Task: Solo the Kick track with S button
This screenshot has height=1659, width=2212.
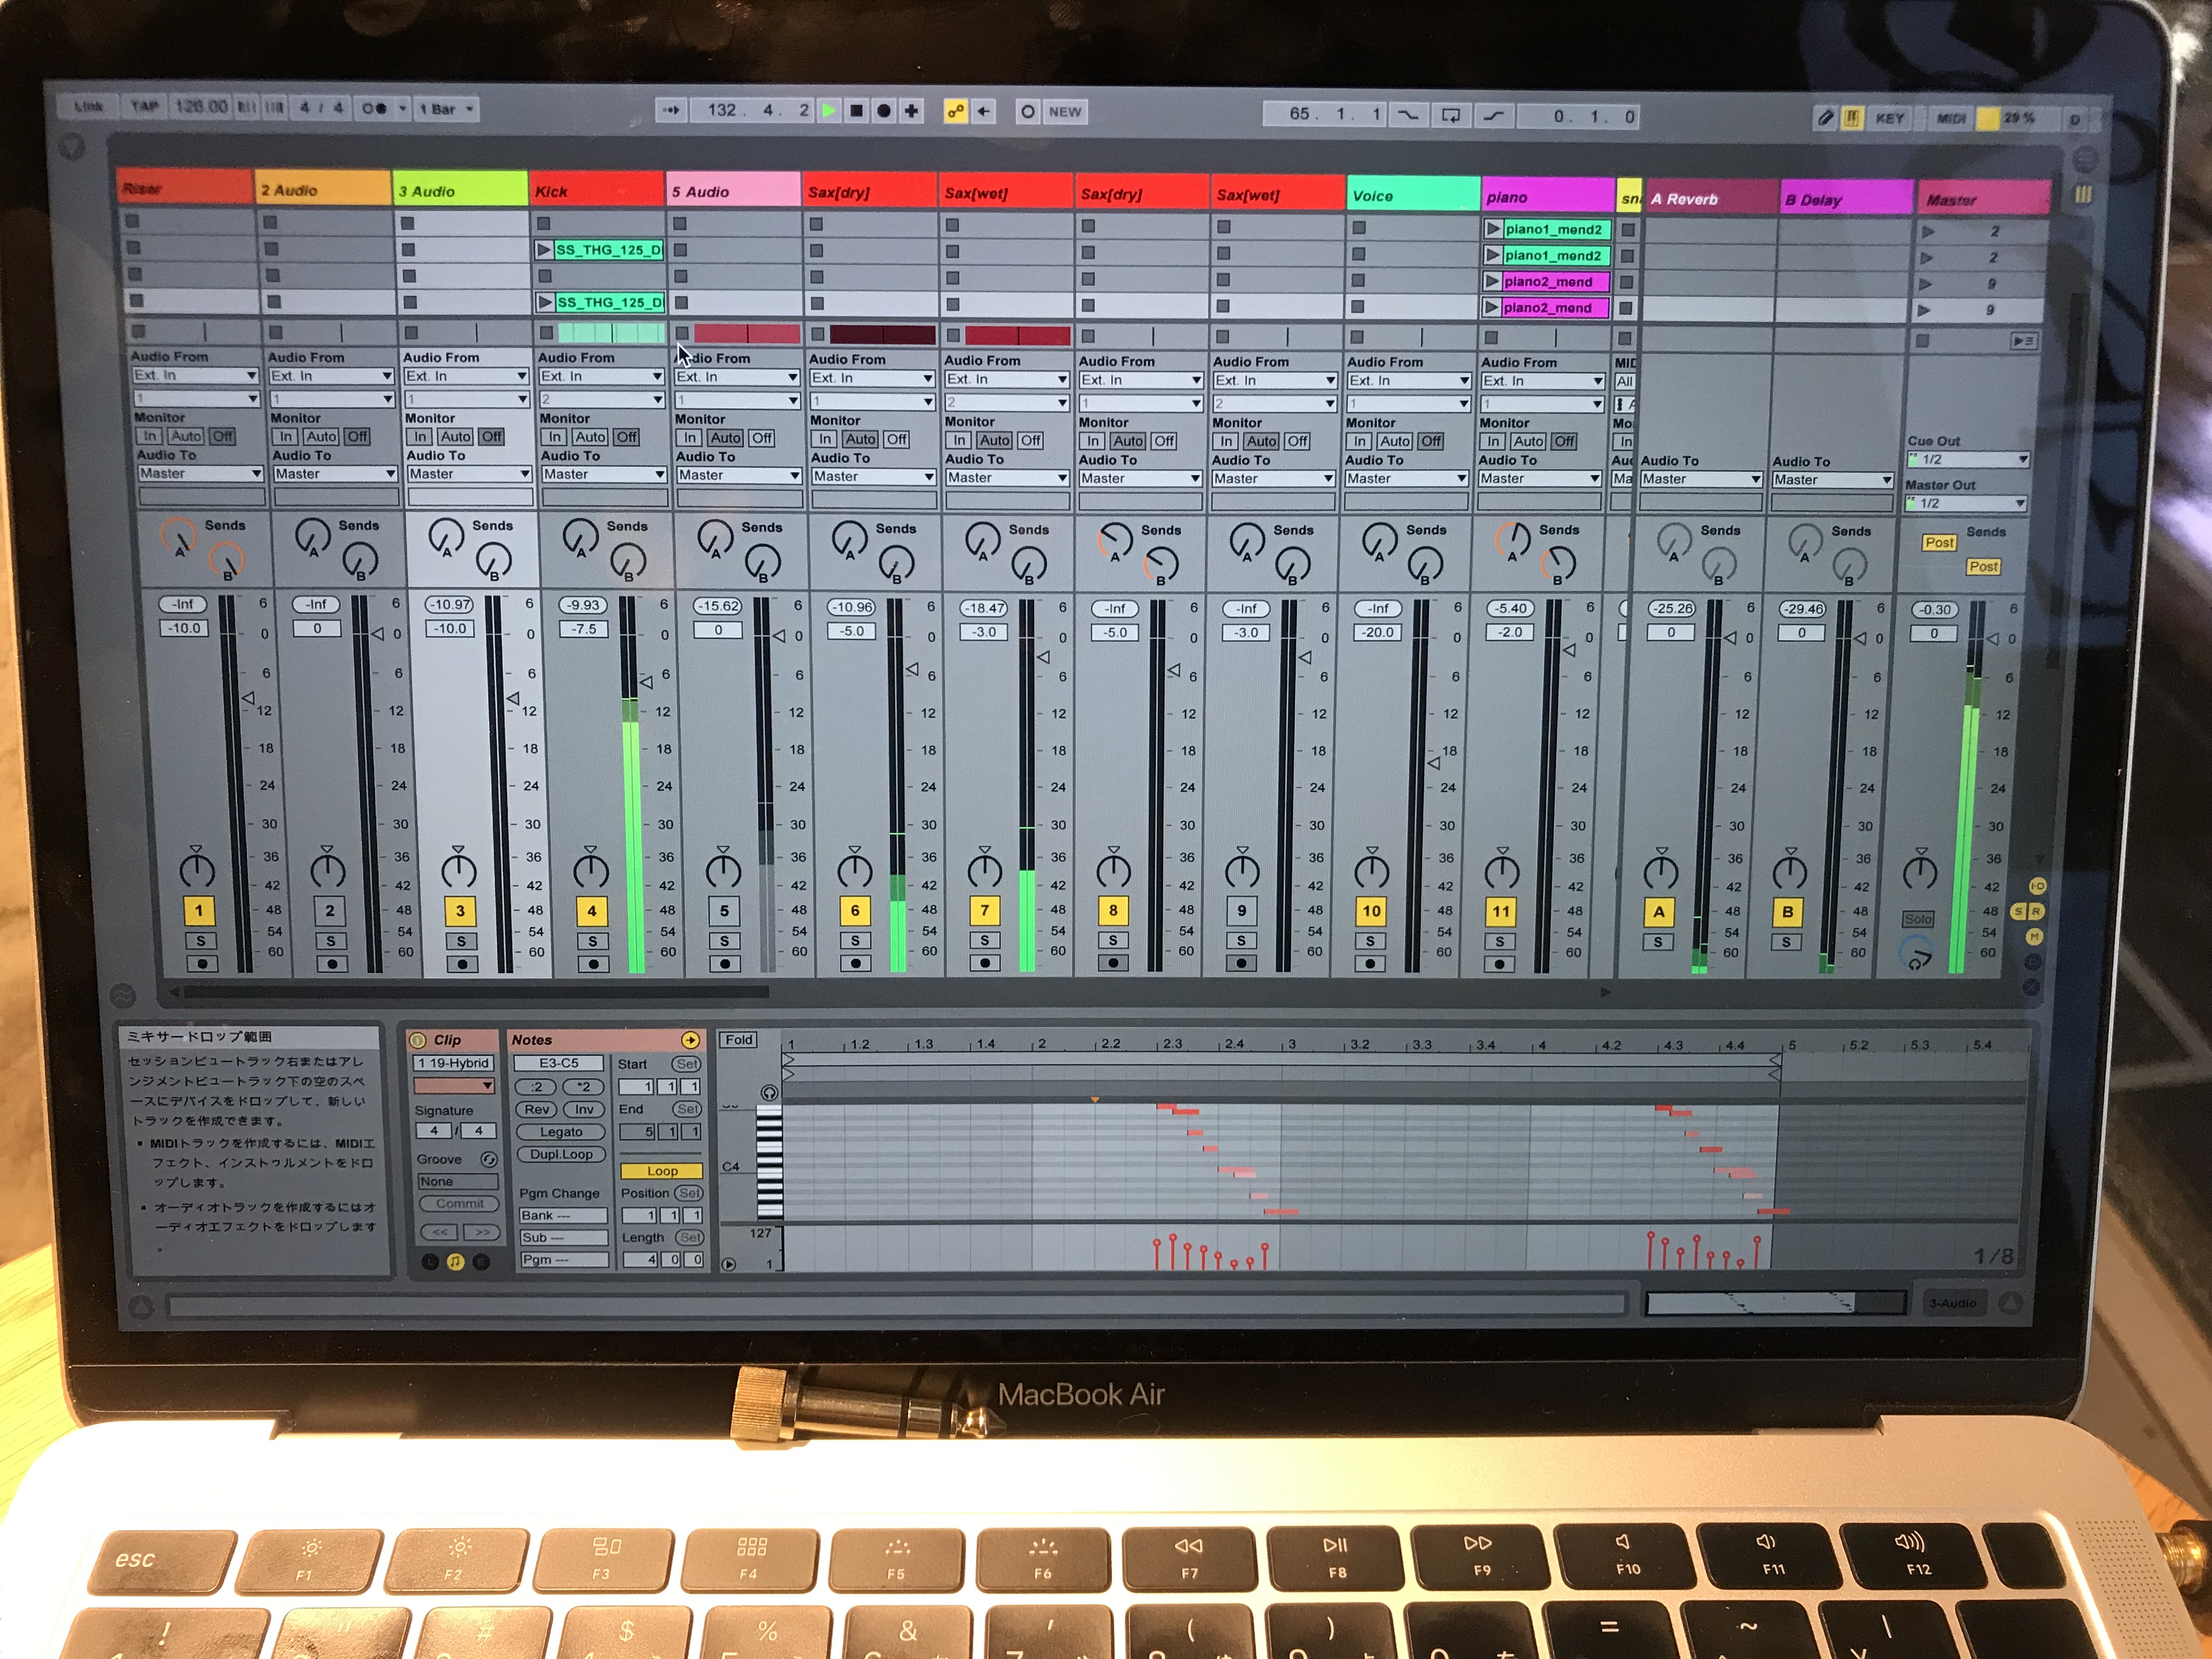Action: point(592,942)
